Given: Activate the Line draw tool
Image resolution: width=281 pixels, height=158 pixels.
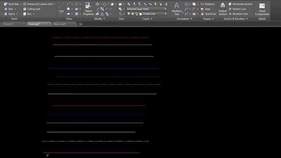Looking at the screenshot, I should coord(61,7).
